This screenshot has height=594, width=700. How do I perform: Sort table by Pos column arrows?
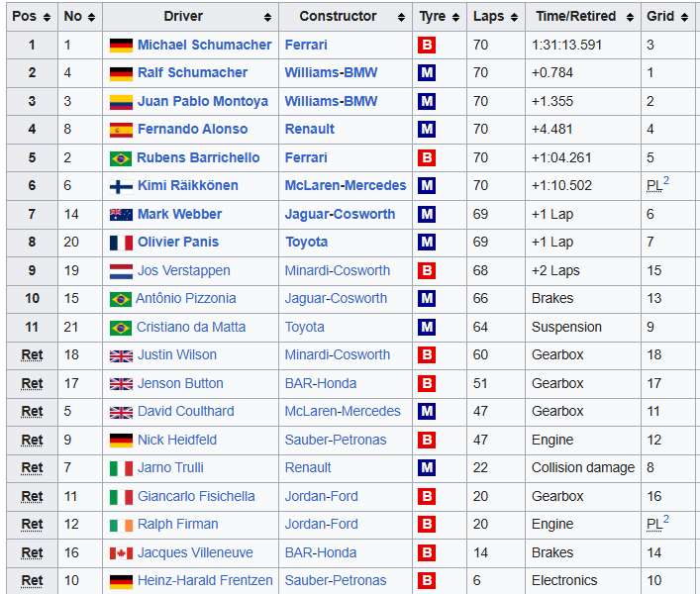pyautogui.click(x=47, y=17)
